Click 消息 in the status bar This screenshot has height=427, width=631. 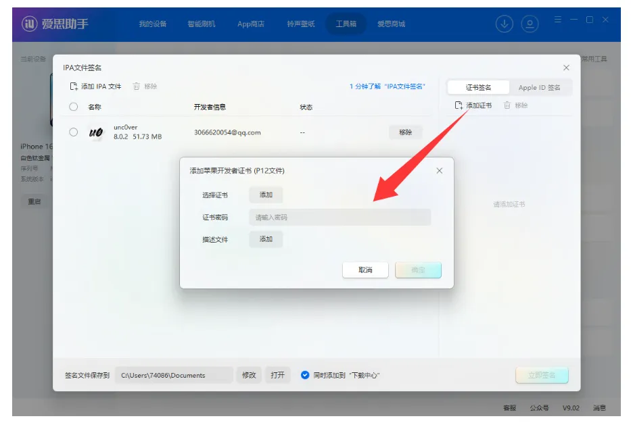600,408
